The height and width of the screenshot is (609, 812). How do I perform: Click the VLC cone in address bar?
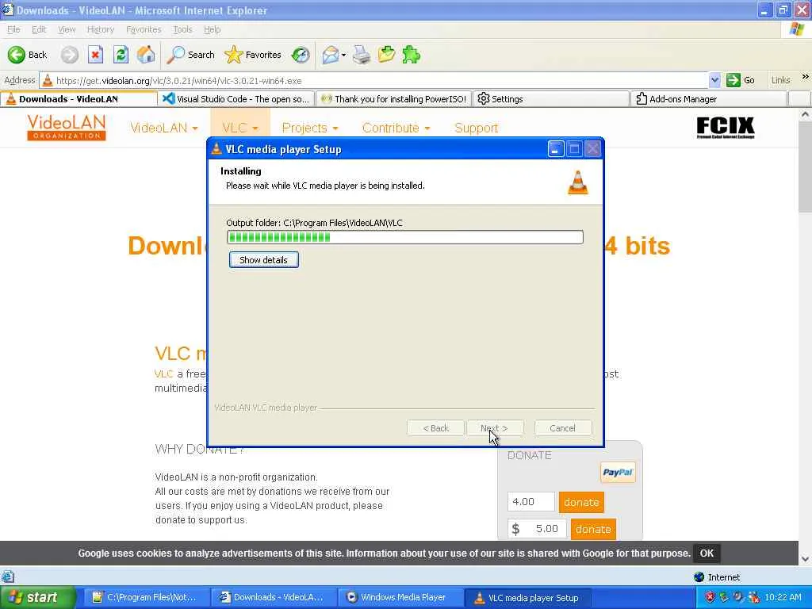tap(47, 80)
